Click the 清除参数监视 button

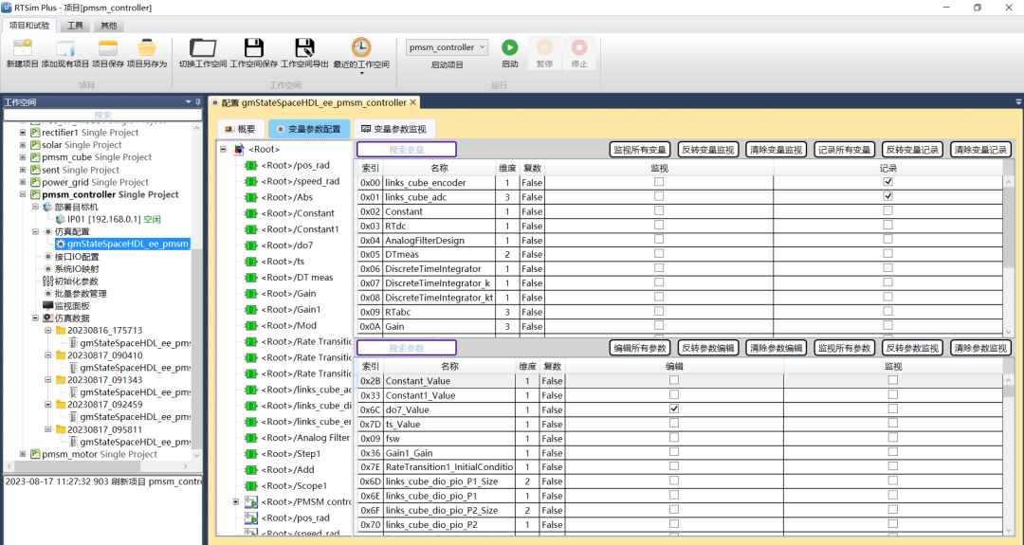(980, 348)
